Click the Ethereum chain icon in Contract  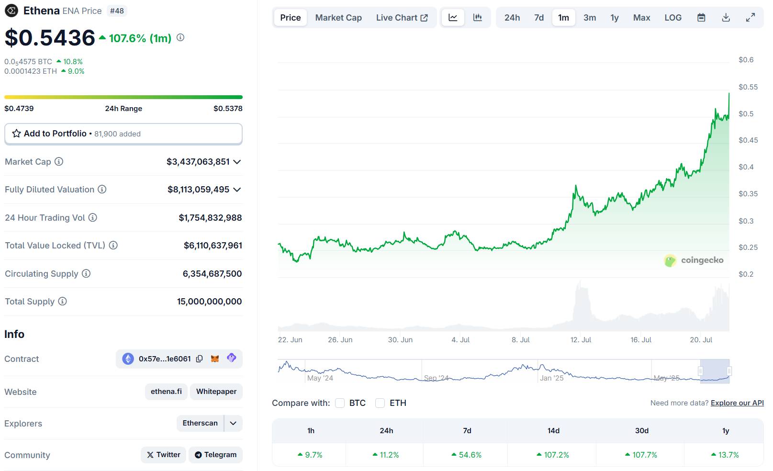pos(128,359)
